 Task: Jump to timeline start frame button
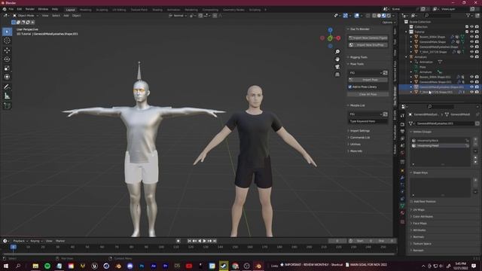(189, 241)
